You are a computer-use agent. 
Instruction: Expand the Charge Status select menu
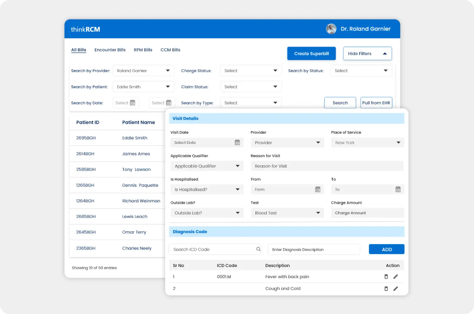[x=250, y=70]
